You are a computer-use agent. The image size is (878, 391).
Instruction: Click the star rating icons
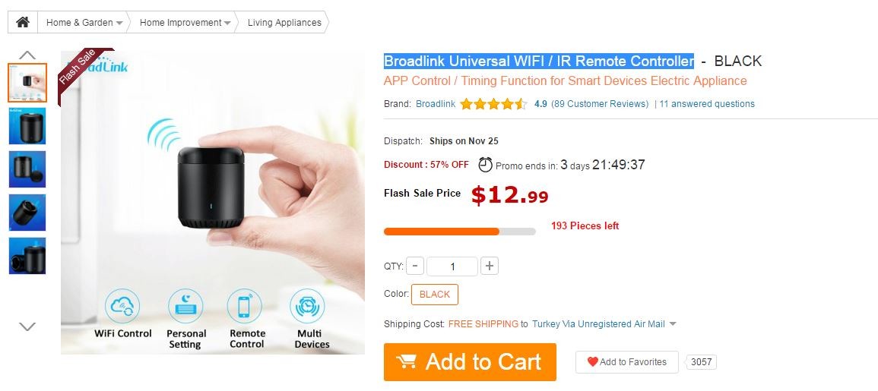coord(493,104)
